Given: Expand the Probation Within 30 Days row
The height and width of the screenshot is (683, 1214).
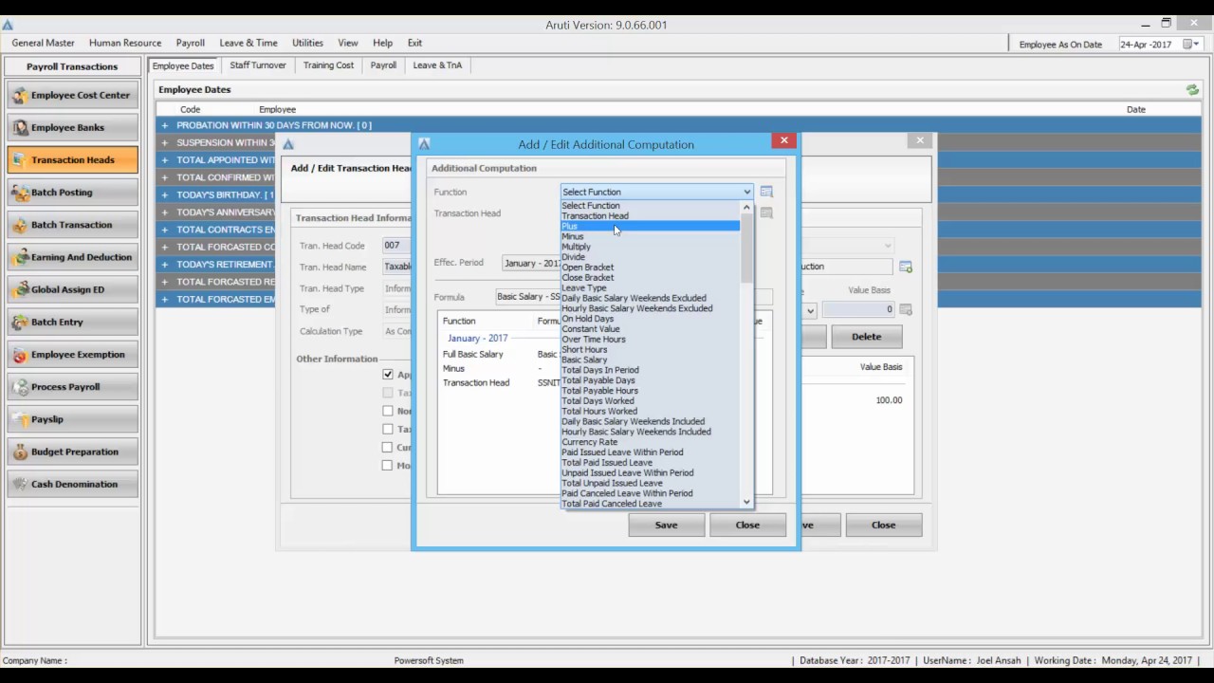Looking at the screenshot, I should 164,125.
